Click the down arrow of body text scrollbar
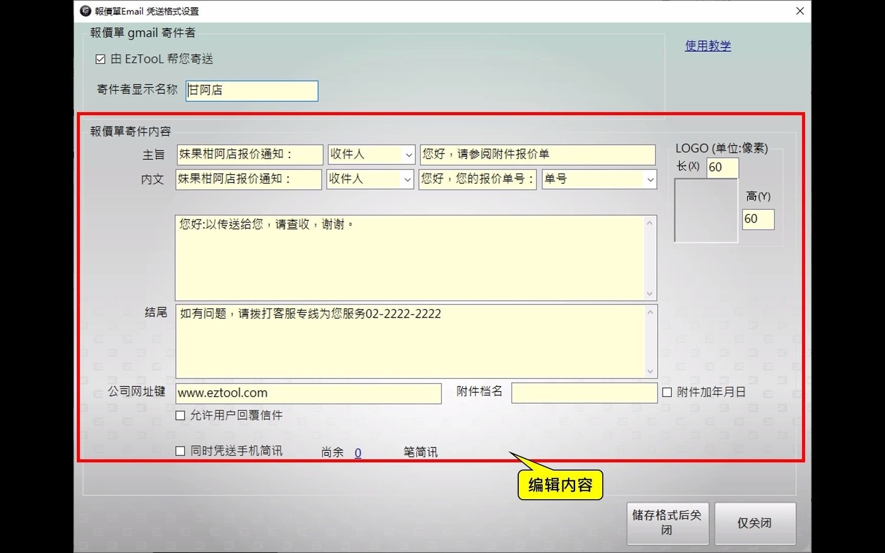The width and height of the screenshot is (885, 553). click(x=650, y=294)
